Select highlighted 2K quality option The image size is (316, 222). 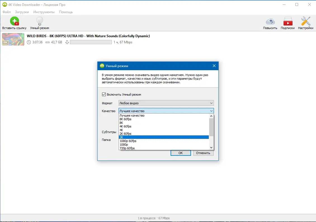pyautogui.click(x=164, y=137)
